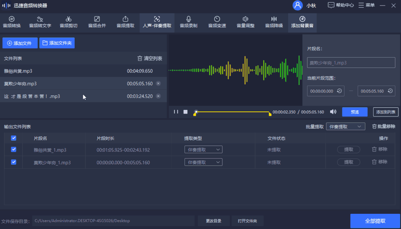
Task: Click the save directory path field
Action: [x=113, y=221]
